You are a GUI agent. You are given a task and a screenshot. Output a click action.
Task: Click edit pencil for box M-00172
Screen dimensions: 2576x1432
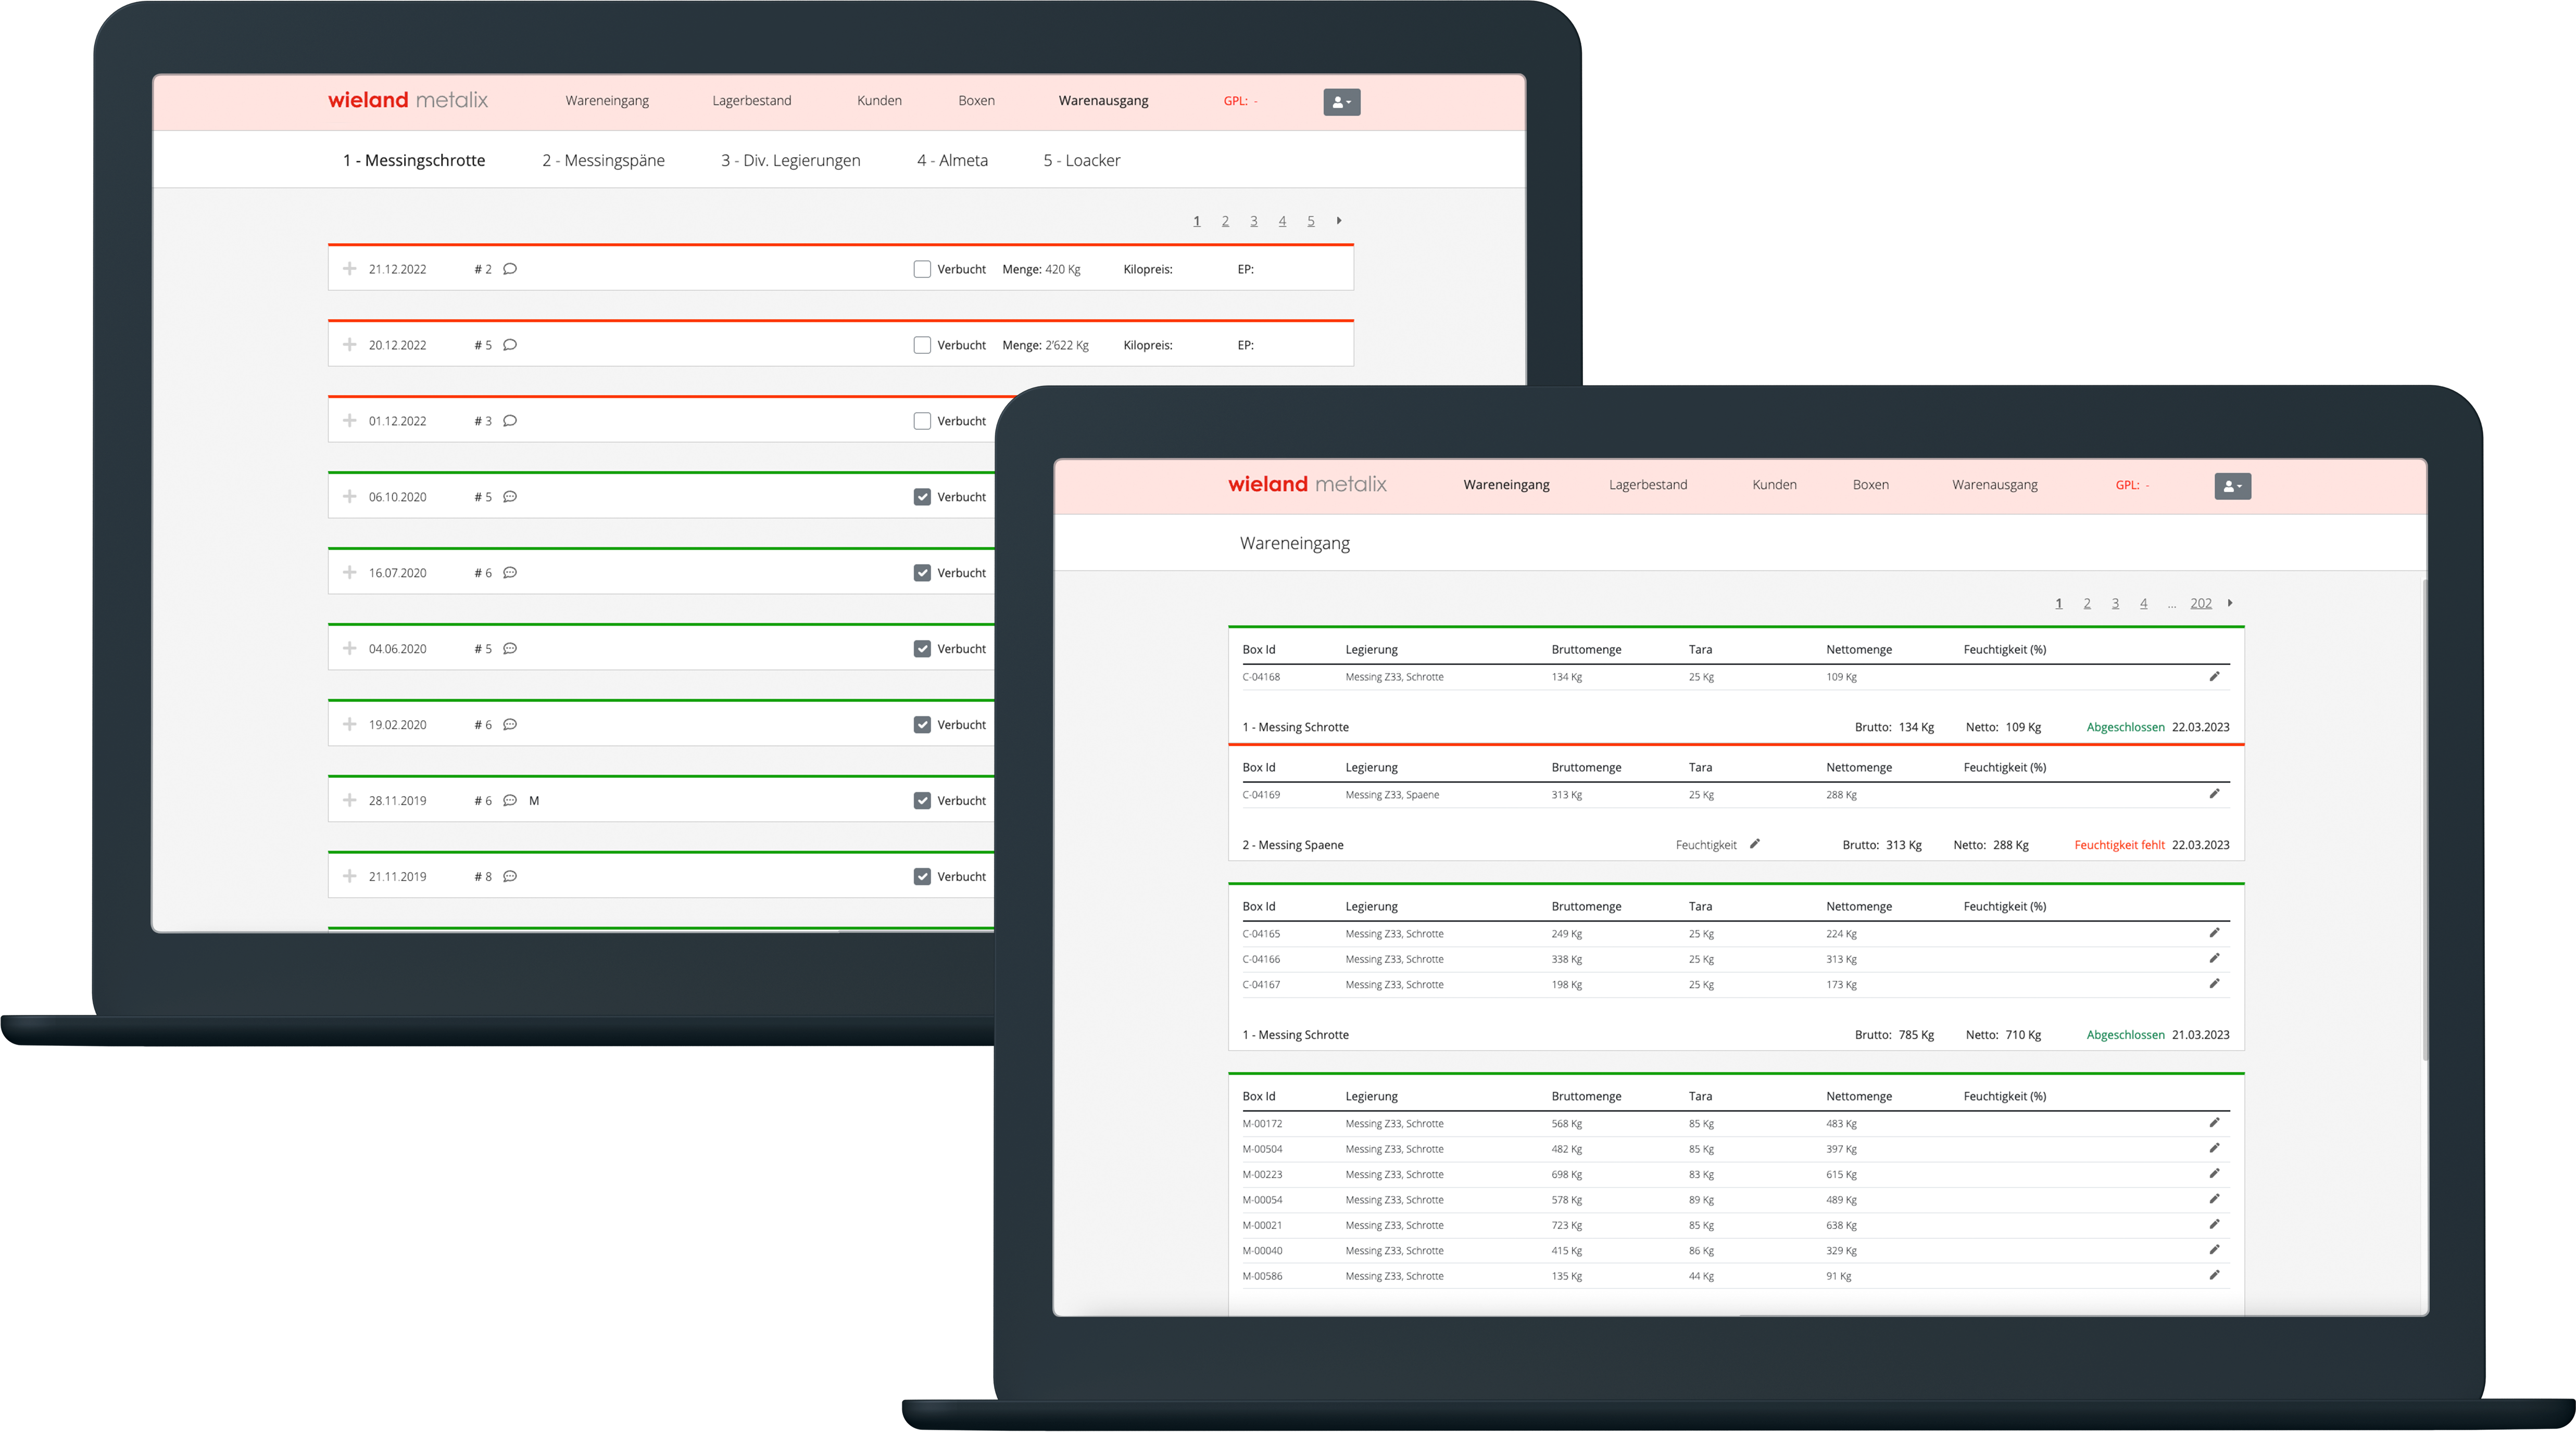coord(2214,1123)
